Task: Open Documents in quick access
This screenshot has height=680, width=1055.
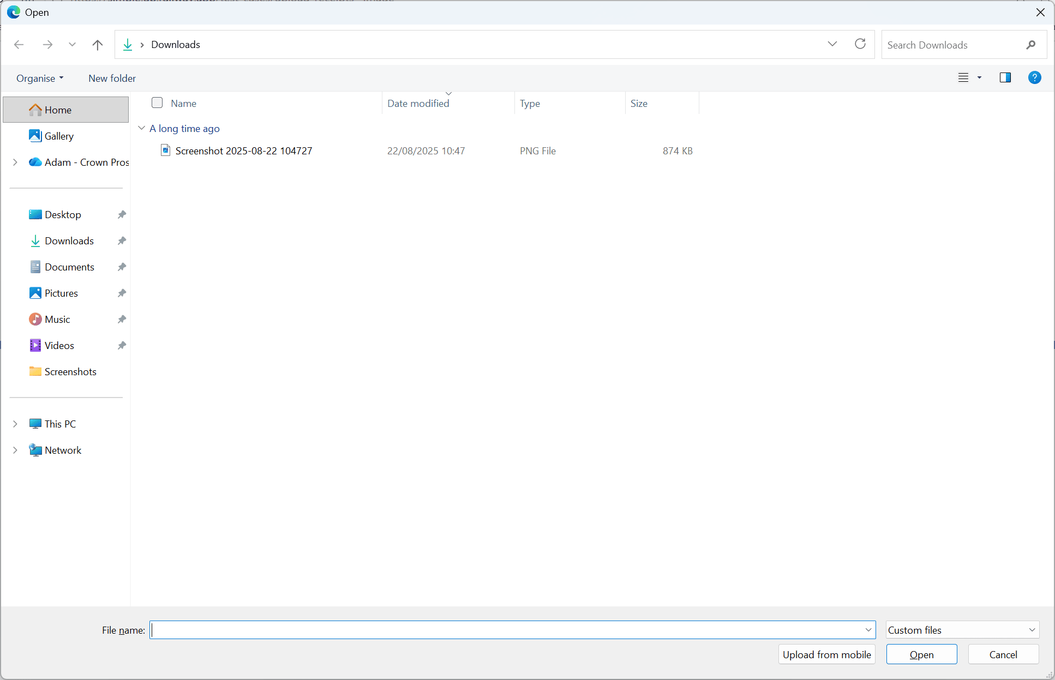Action: 69,267
